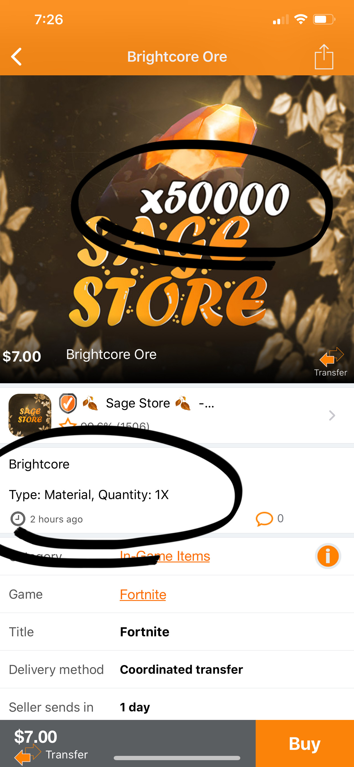Tap the back arrow in header
354x767 pixels.
click(x=16, y=56)
